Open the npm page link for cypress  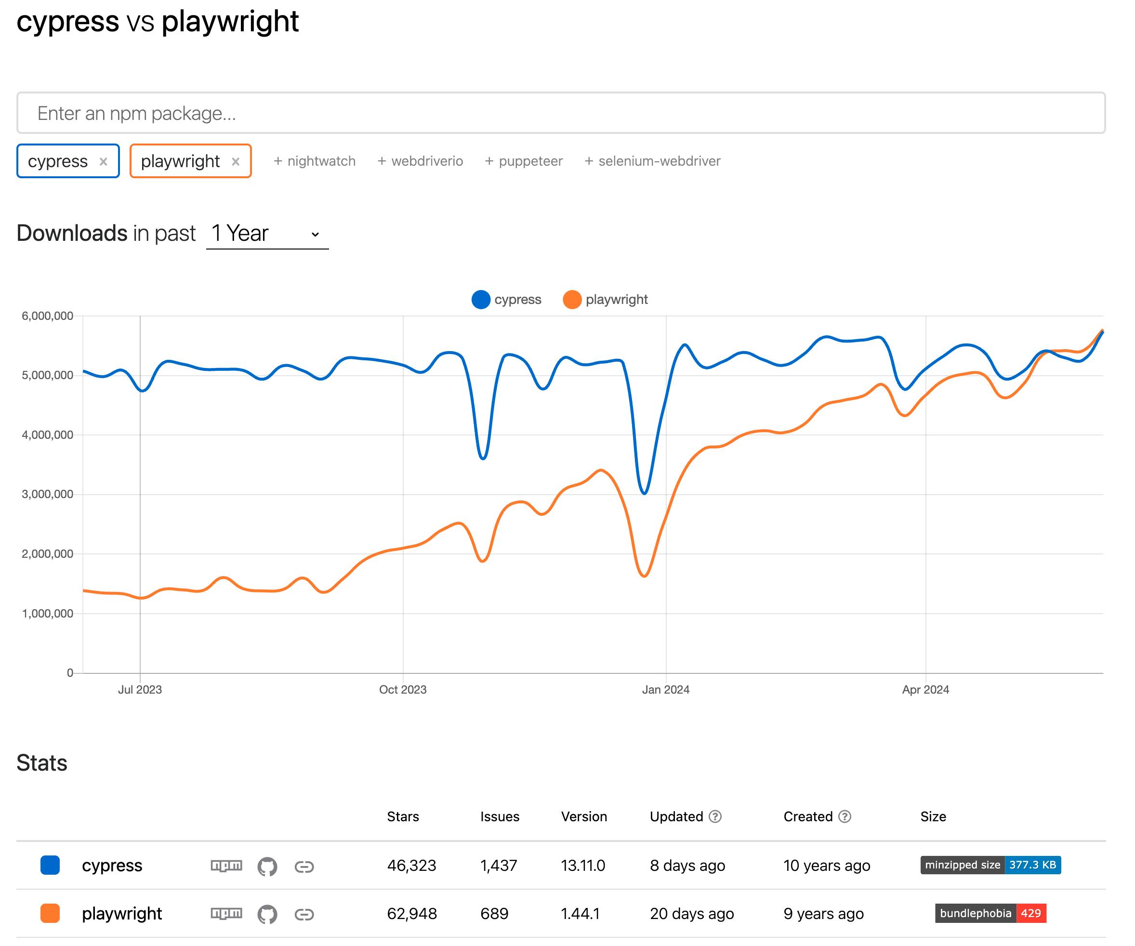coord(226,866)
